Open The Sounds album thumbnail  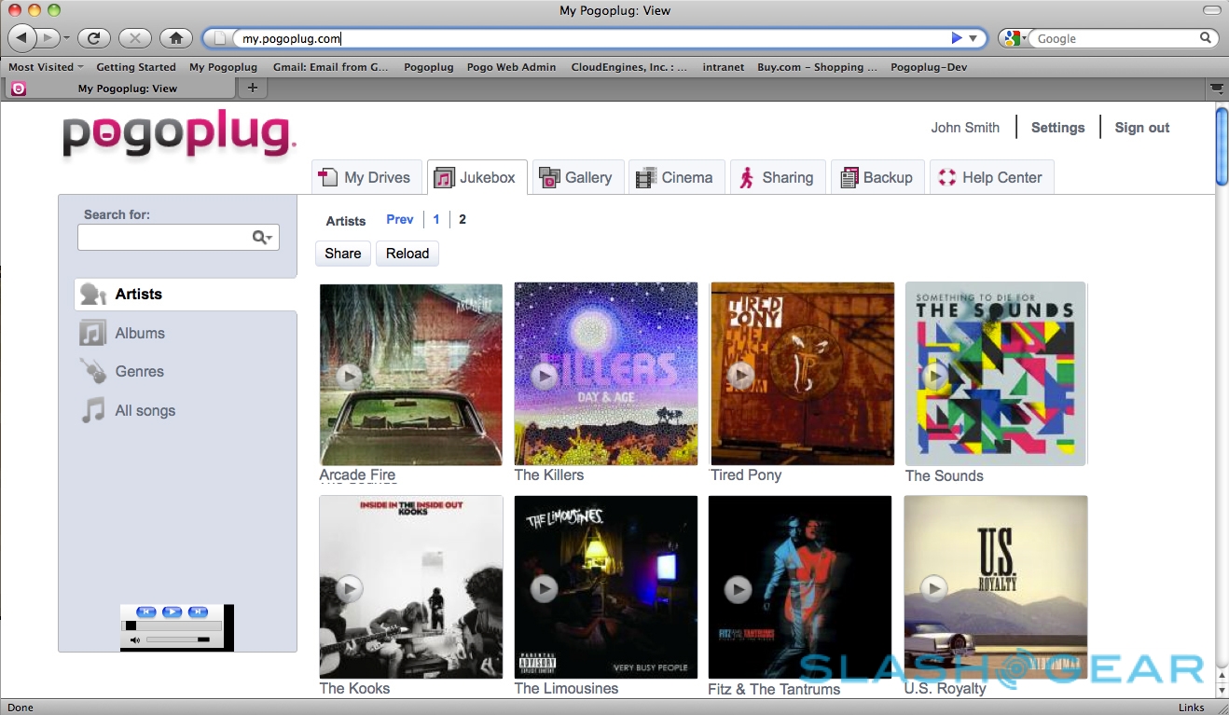tap(995, 374)
